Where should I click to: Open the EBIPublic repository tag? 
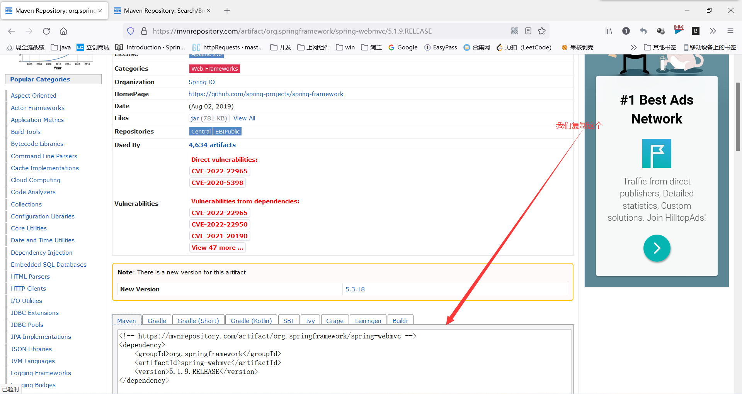[227, 132]
